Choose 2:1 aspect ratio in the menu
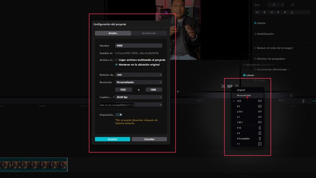The width and height of the screenshot is (316, 178). tap(247, 117)
